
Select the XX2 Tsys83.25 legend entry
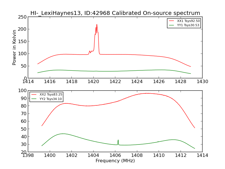51,95
